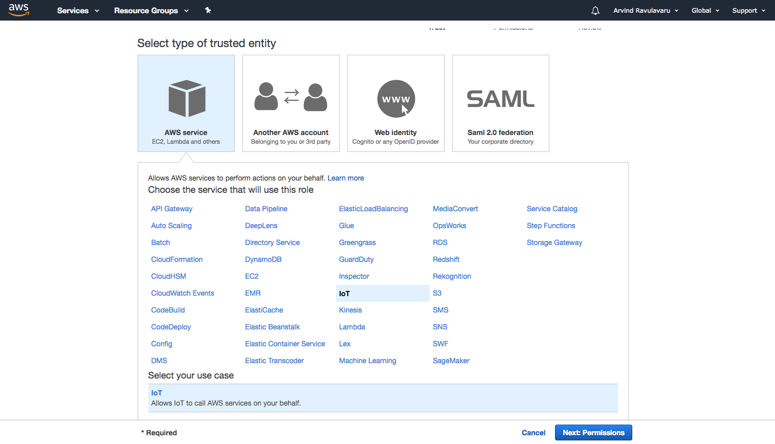Select Inspector service
The height and width of the screenshot is (444, 775).
pos(354,276)
